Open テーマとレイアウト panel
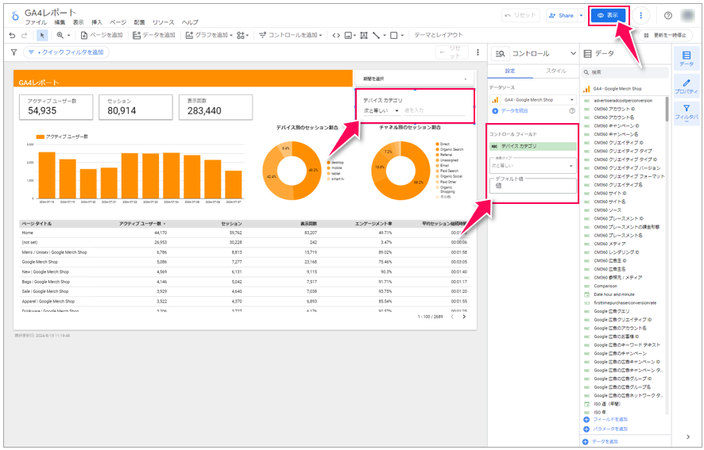This screenshot has height=450, width=704. click(x=438, y=35)
